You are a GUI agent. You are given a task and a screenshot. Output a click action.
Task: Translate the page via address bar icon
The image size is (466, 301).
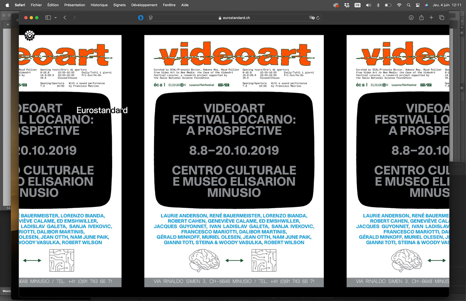click(x=312, y=18)
